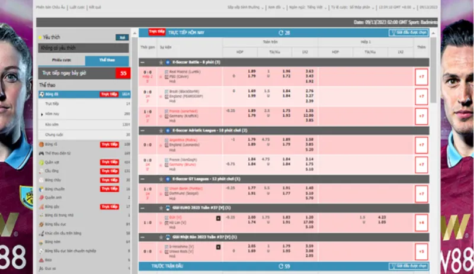Viewport: 474px width, 274px height.
Task: Open the snooker triangle icon Bida
Action: (41, 260)
